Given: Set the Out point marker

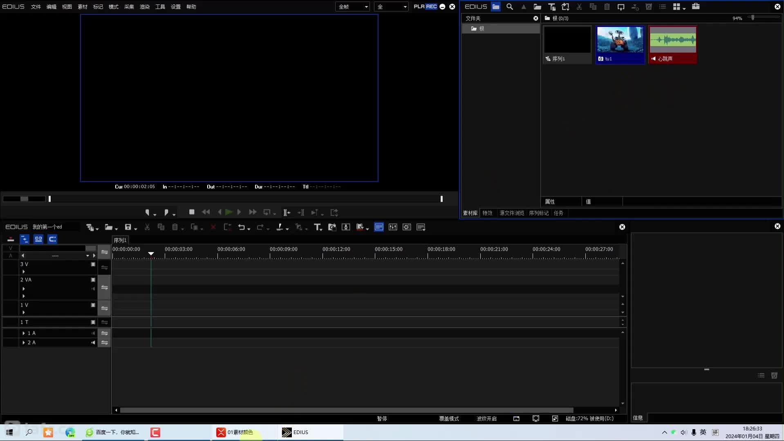Looking at the screenshot, I should pyautogui.click(x=166, y=212).
